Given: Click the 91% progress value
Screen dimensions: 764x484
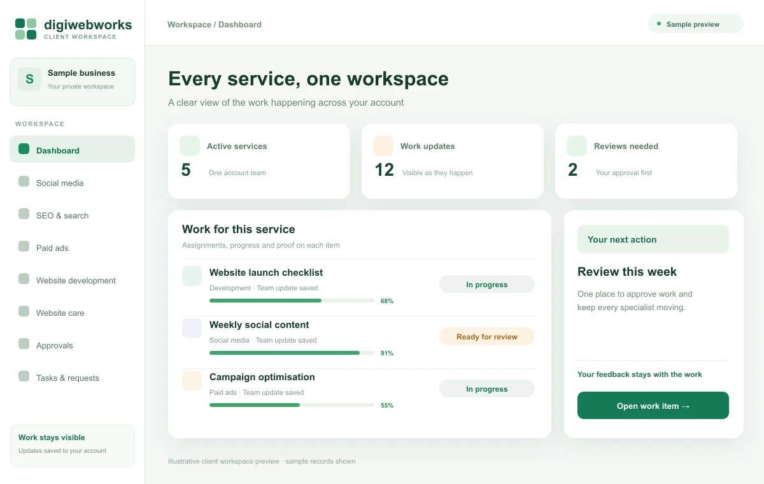Looking at the screenshot, I should click(387, 353).
